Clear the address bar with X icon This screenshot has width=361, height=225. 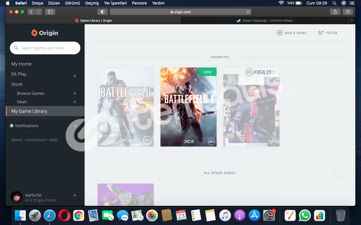pyautogui.click(x=248, y=12)
